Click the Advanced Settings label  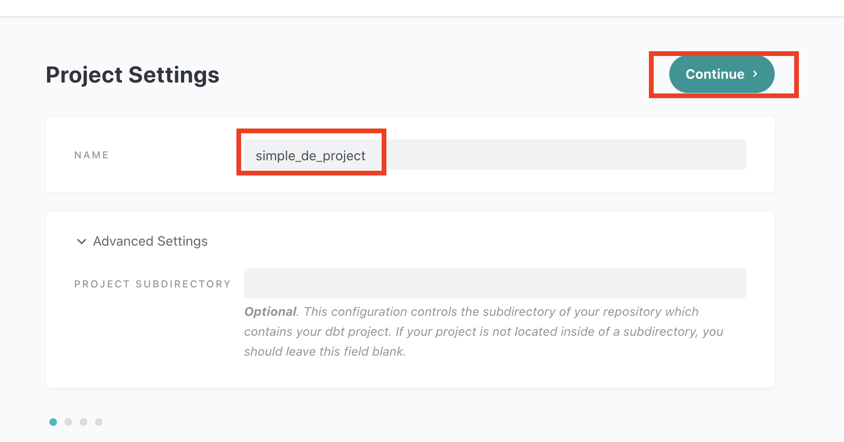(150, 241)
